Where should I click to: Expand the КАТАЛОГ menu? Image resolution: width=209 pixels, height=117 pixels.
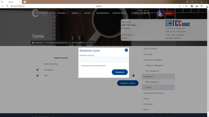coord(89,13)
